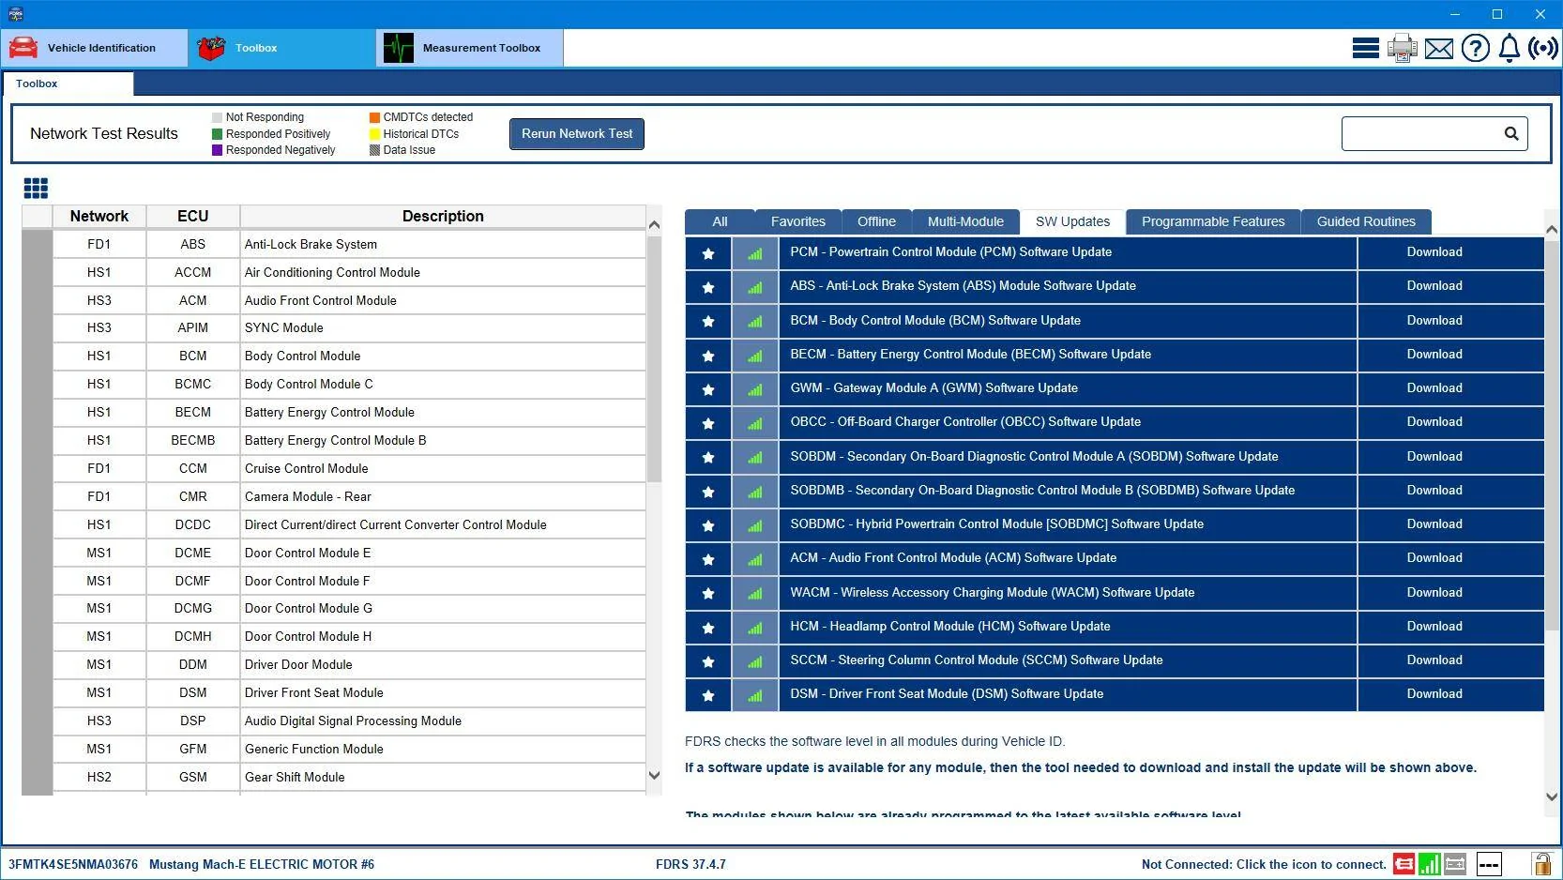Select the BECMB Battery Energy Control Module B row

(349, 440)
